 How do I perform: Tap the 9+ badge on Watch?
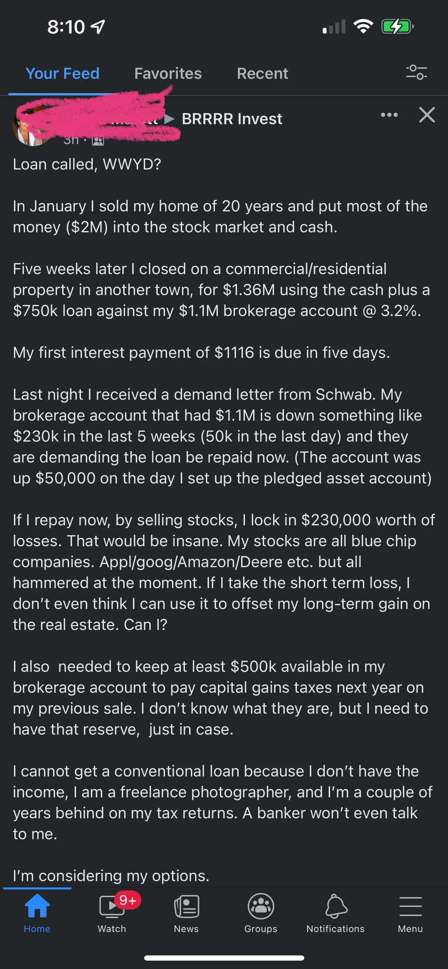point(127,900)
